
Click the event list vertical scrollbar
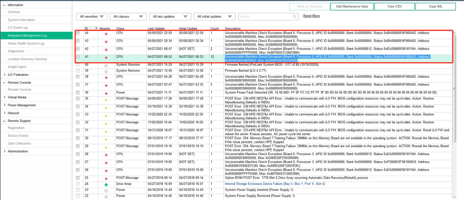(x=454, y=89)
